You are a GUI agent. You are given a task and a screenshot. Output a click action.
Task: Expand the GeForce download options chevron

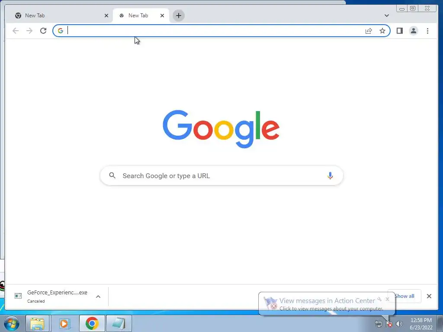[x=98, y=297]
